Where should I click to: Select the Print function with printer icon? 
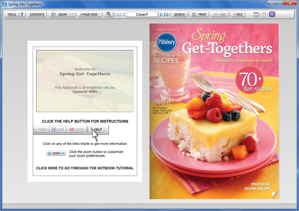(x=199, y=14)
